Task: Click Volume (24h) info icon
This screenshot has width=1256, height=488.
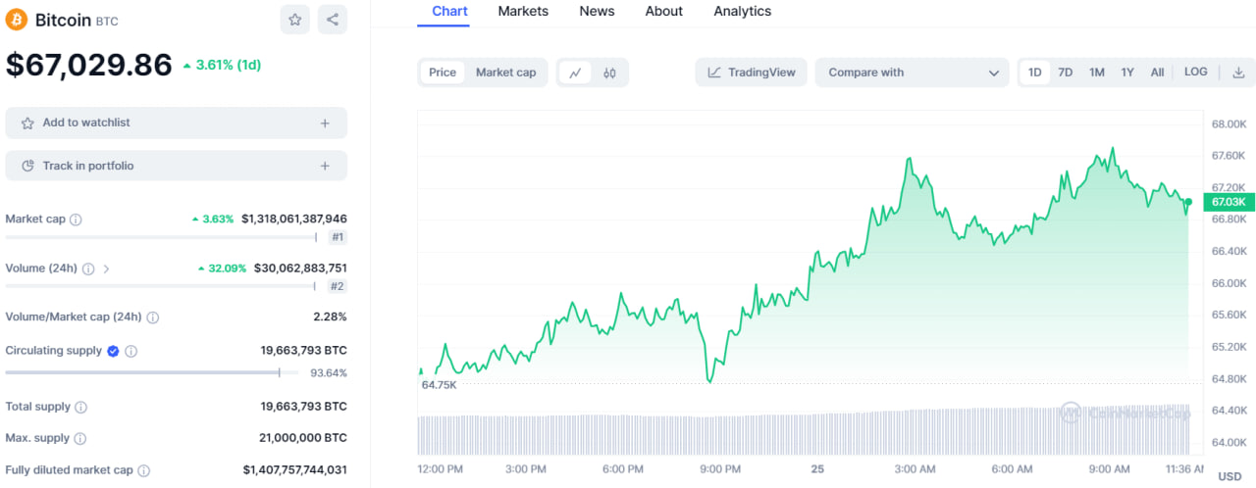Action: (88, 268)
